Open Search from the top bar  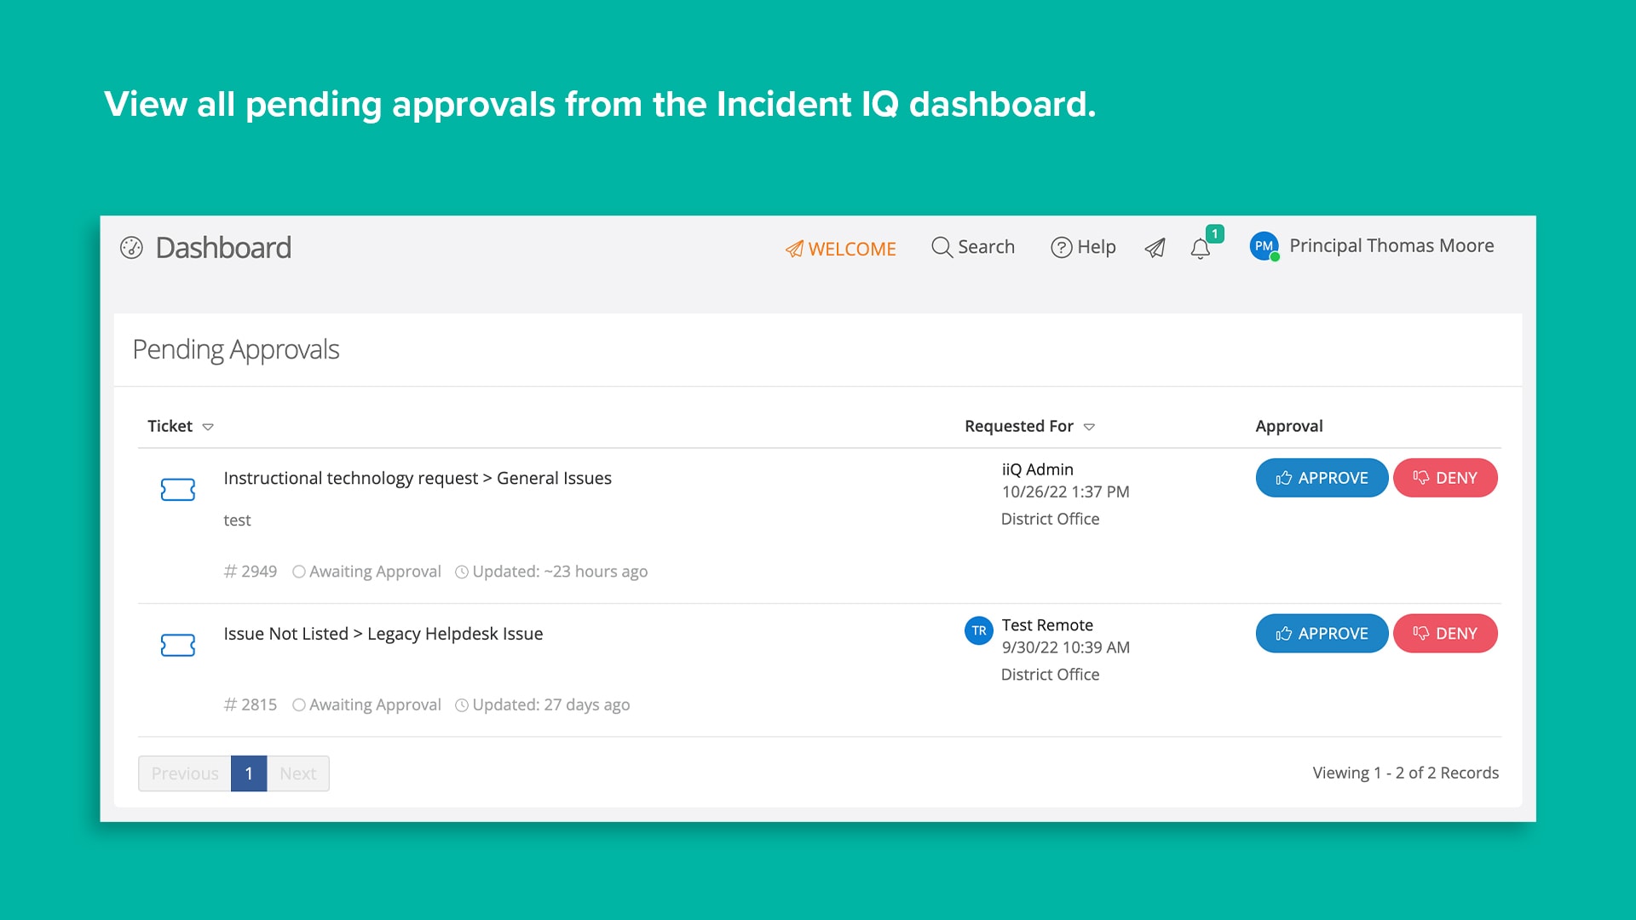pos(972,247)
